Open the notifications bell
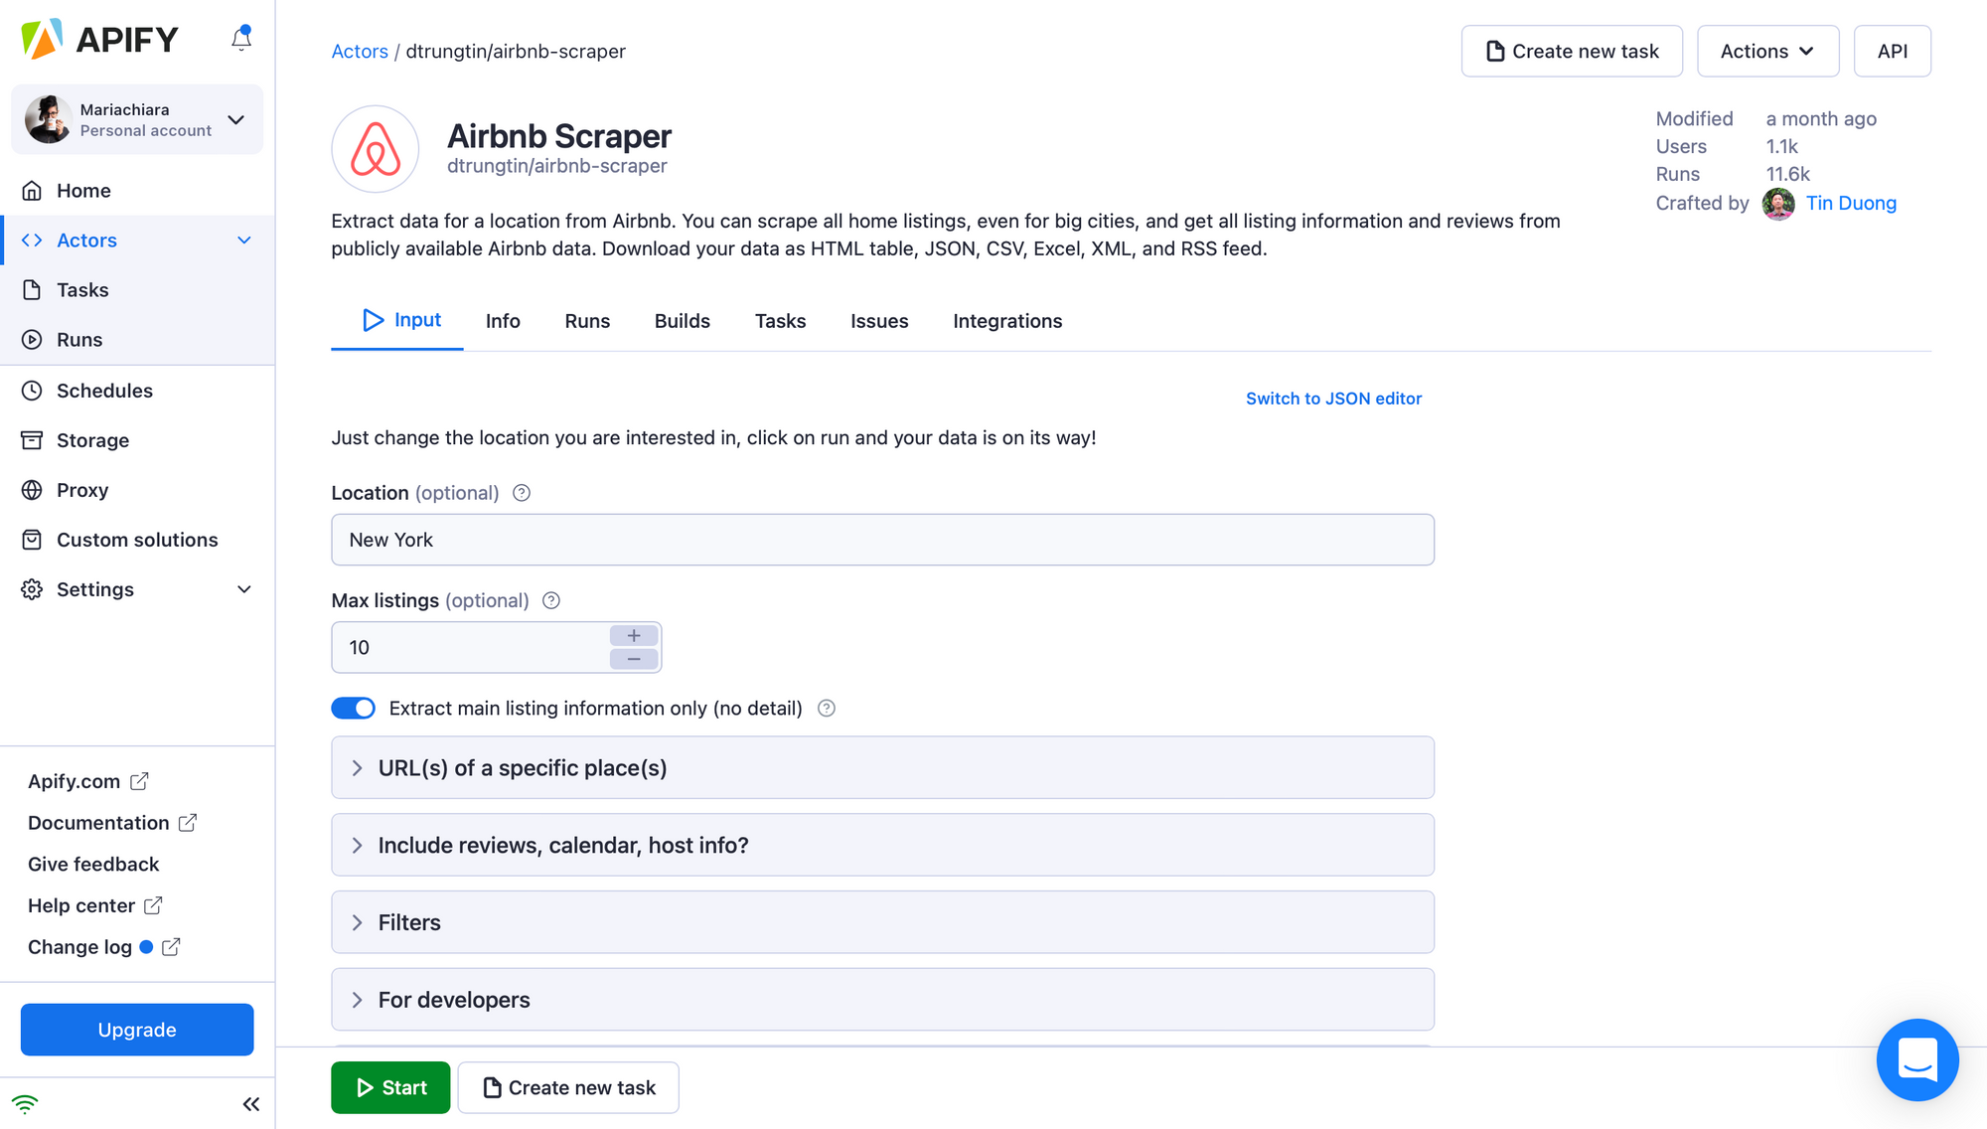1987x1129 pixels. pyautogui.click(x=241, y=38)
